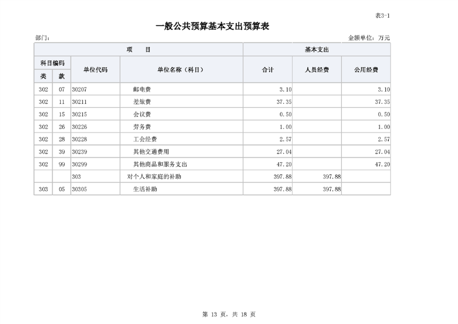
Task: Click the 单位代码 column header
Action: pos(95,69)
